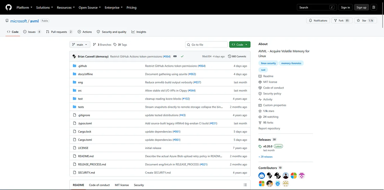
Task: Open the docs/offline folder
Action: pyautogui.click(x=85, y=74)
